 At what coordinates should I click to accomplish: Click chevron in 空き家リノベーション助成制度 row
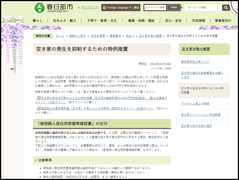click(x=227, y=115)
